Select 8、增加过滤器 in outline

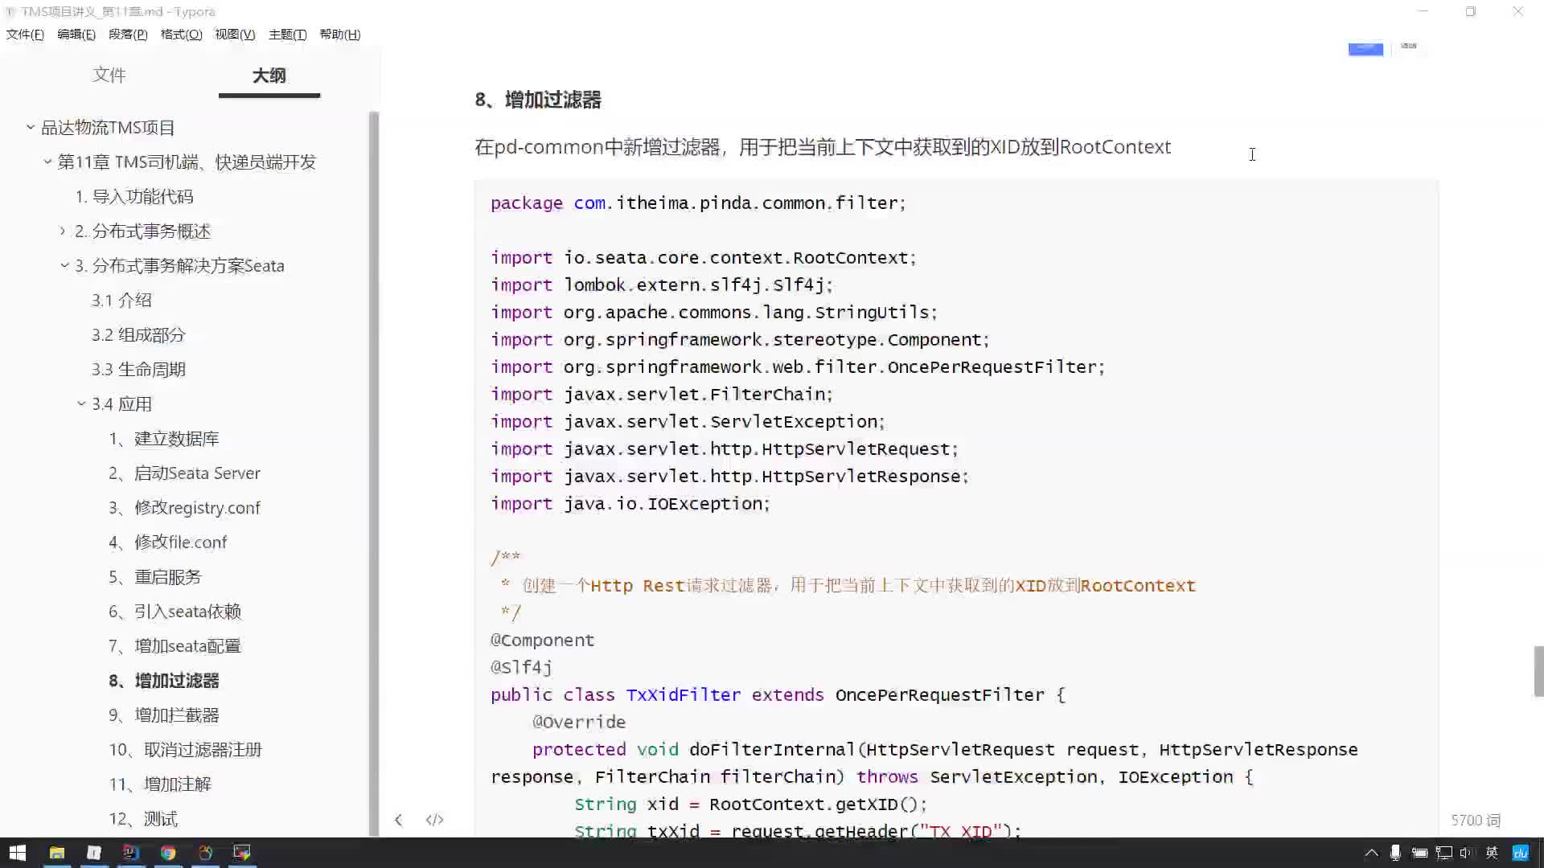164,680
